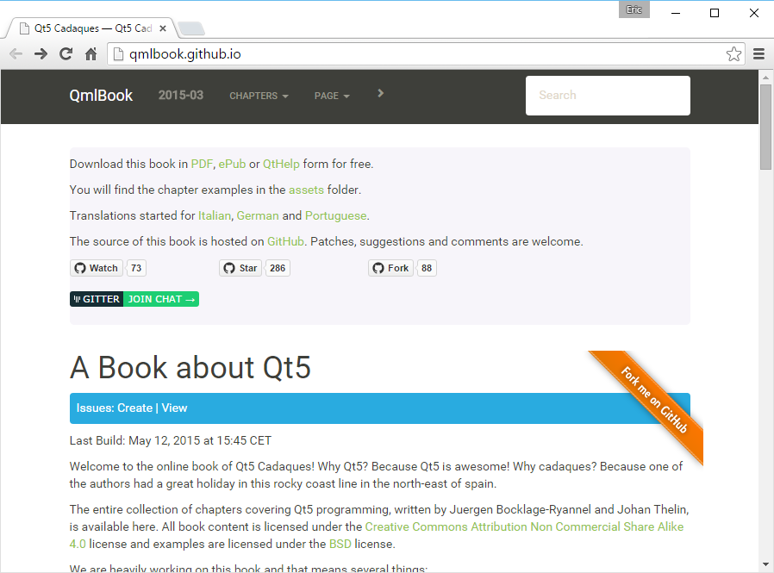Focus the Search input field

(608, 96)
